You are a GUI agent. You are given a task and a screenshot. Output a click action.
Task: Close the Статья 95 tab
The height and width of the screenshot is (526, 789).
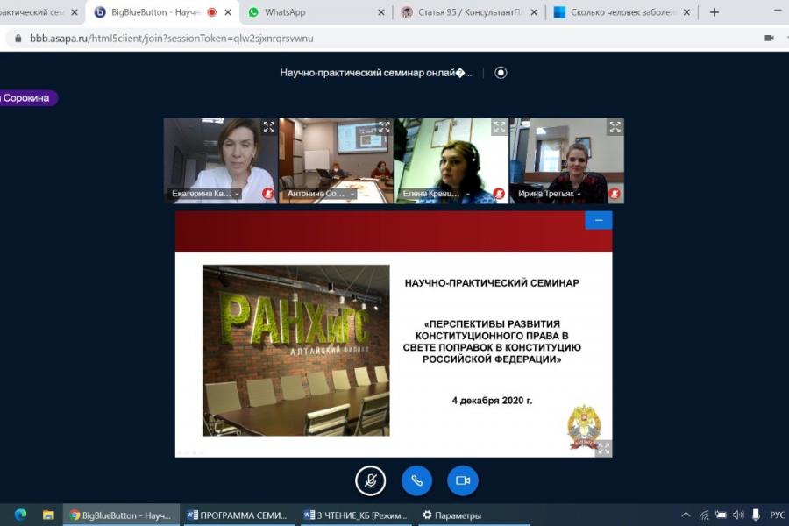point(534,12)
